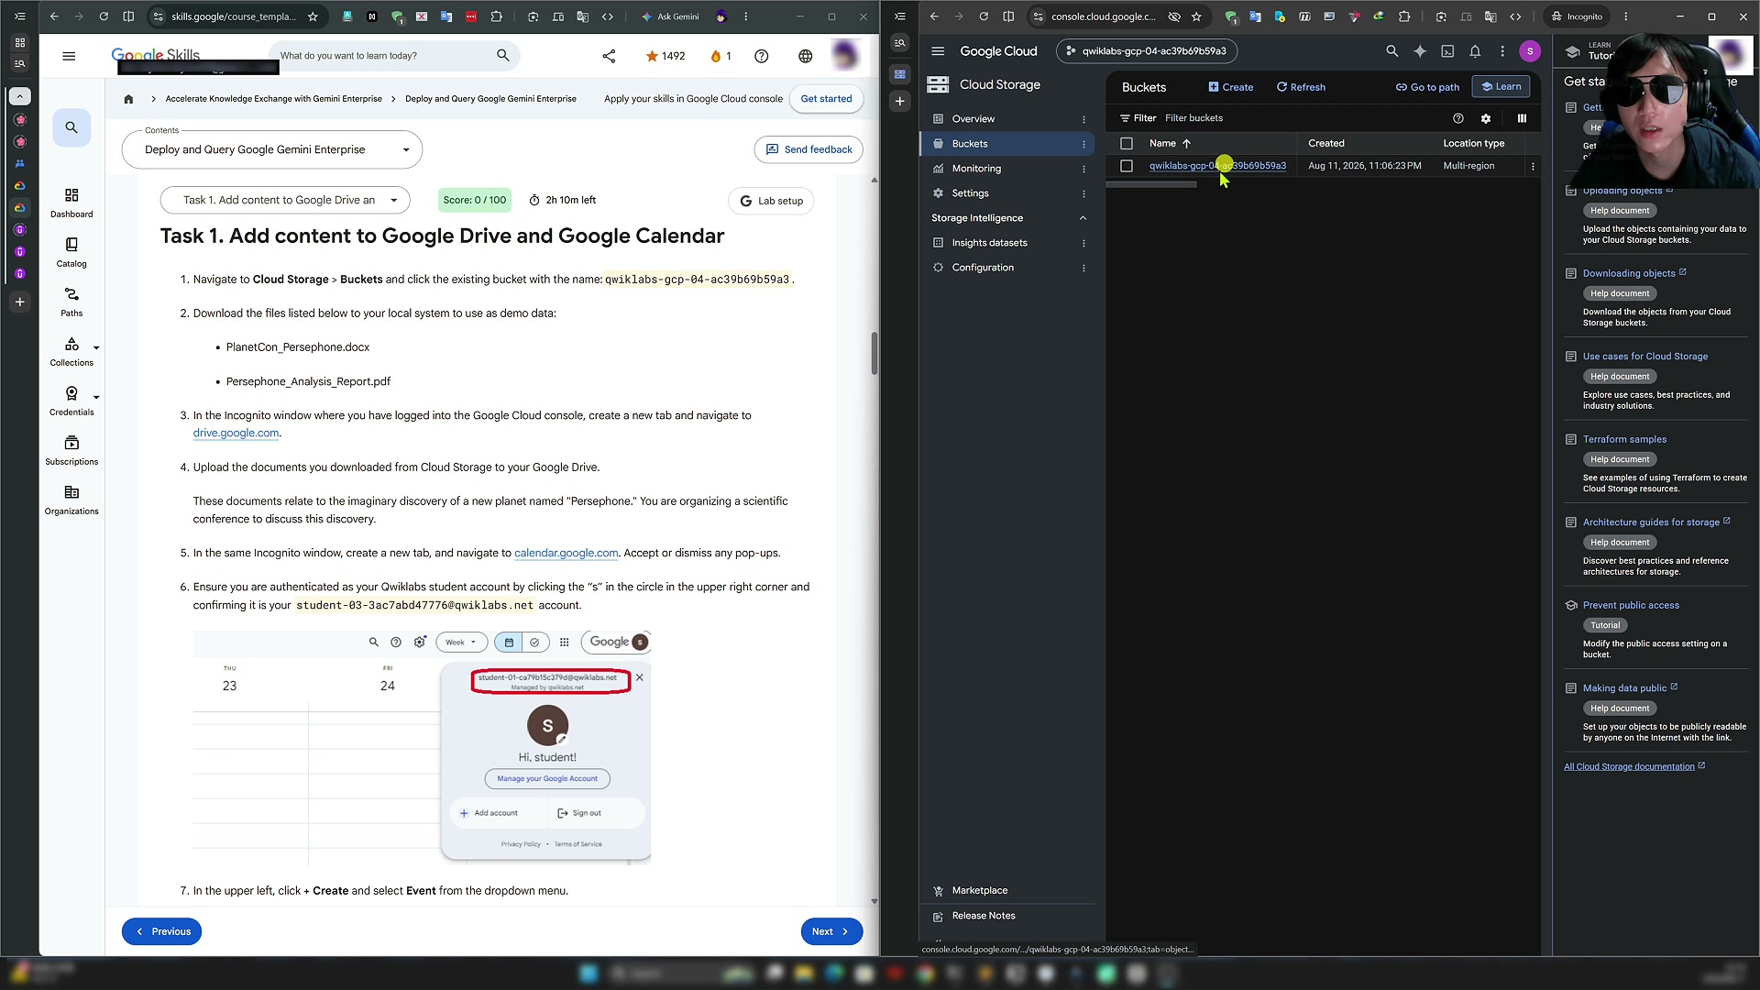
Task: Click the Buckets table horizontal scrollbar
Action: [1151, 185]
